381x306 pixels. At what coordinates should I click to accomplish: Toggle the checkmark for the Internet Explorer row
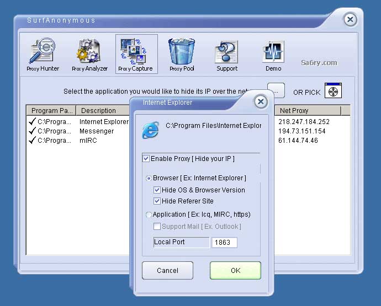(x=32, y=121)
